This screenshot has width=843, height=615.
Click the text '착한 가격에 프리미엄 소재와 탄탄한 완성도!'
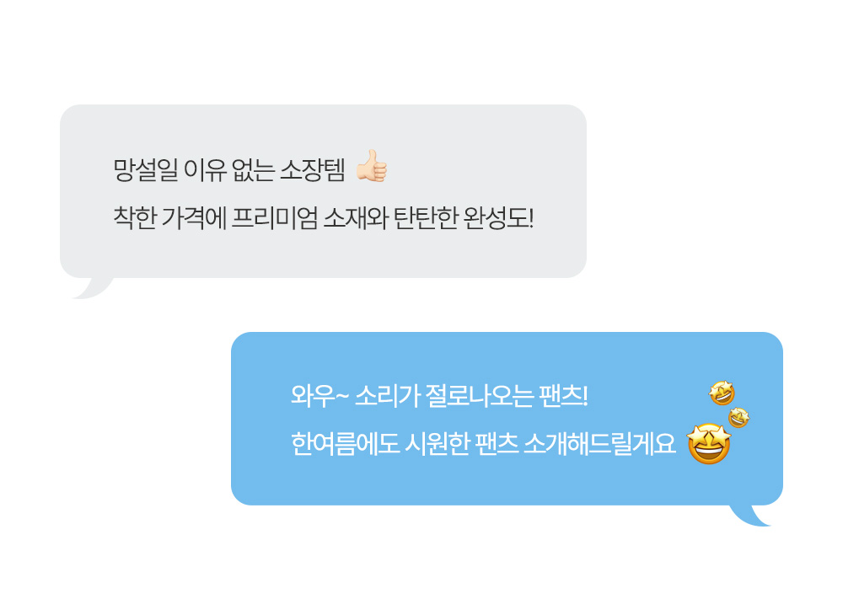click(324, 218)
